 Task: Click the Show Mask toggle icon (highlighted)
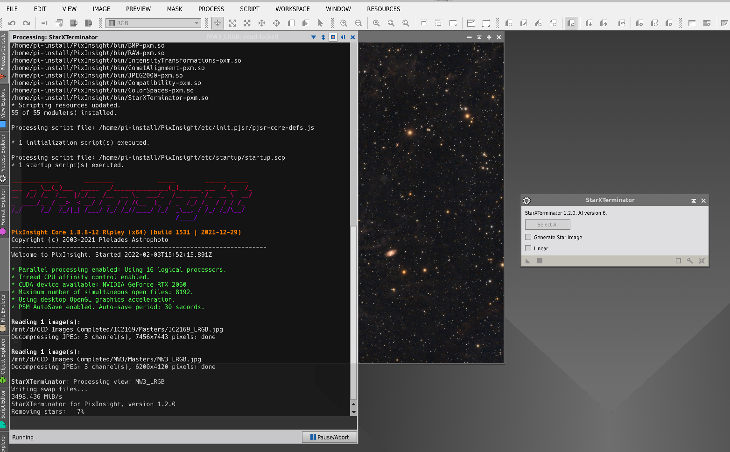[x=571, y=23]
